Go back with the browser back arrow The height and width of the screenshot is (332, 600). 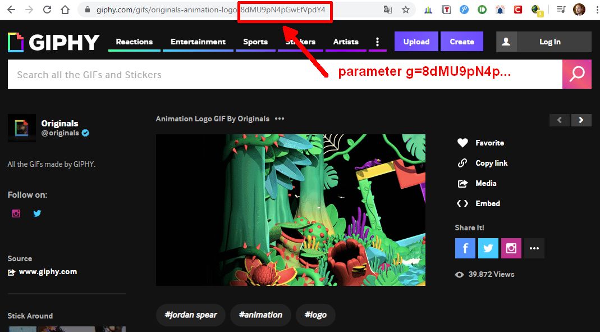(x=11, y=10)
